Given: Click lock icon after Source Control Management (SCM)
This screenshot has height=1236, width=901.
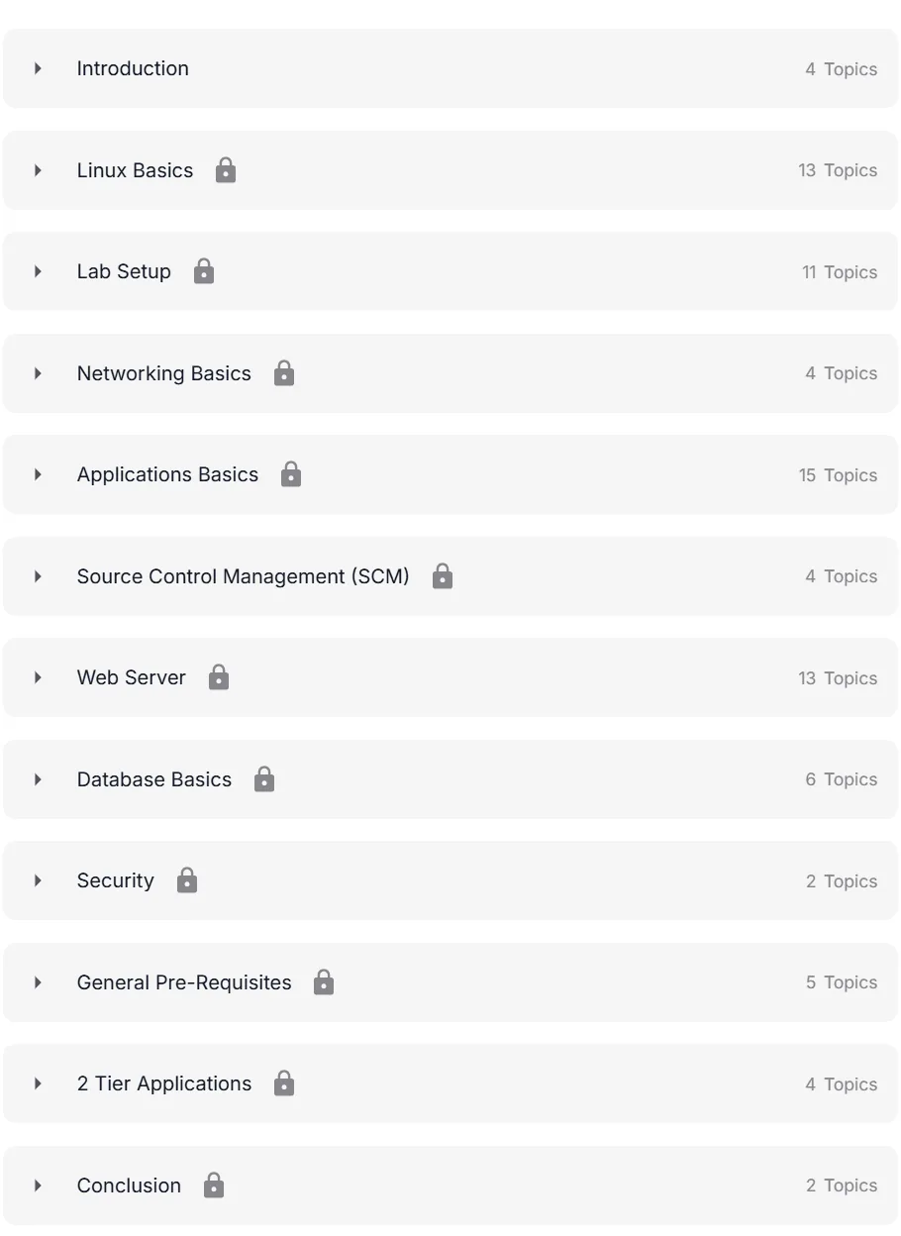Looking at the screenshot, I should [x=443, y=576].
